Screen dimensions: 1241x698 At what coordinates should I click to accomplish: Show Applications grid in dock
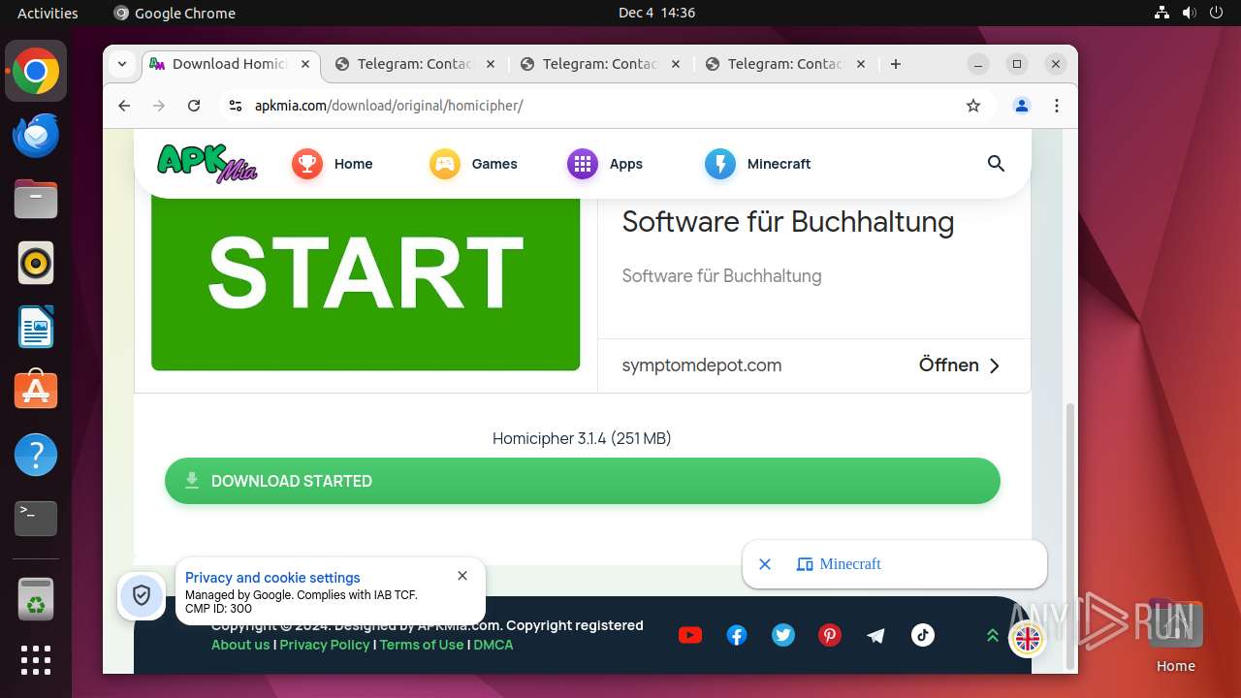point(36,660)
